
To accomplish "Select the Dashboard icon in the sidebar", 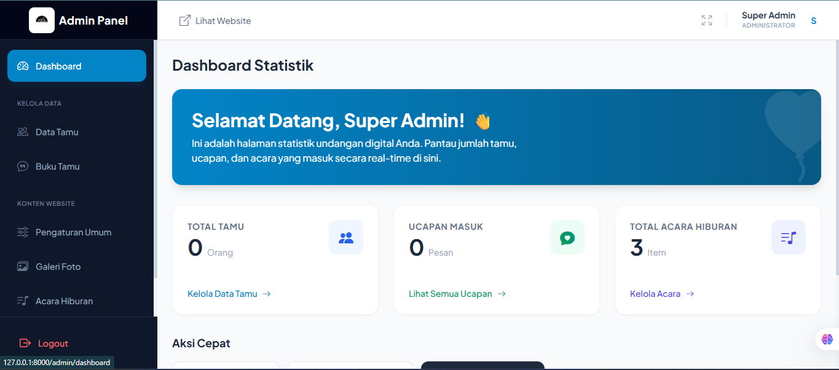I will [x=23, y=66].
